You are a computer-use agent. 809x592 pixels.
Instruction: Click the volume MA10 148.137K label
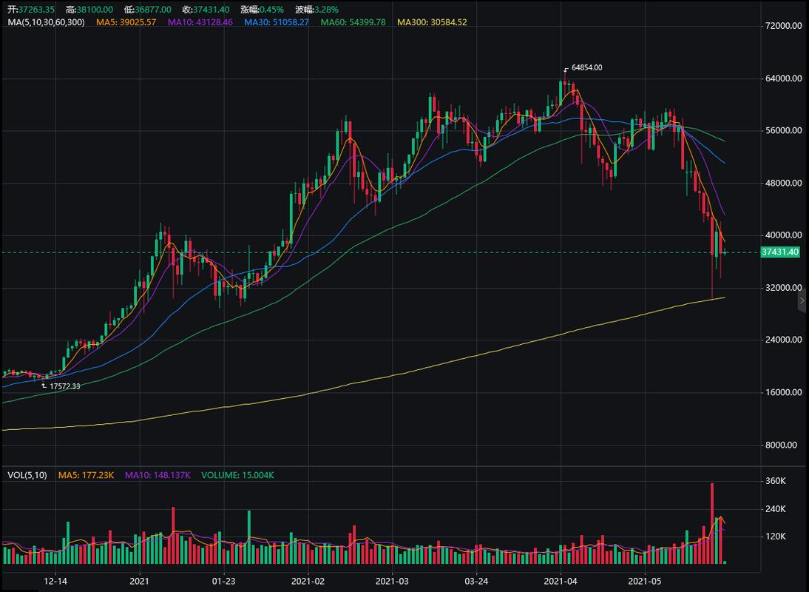click(158, 475)
